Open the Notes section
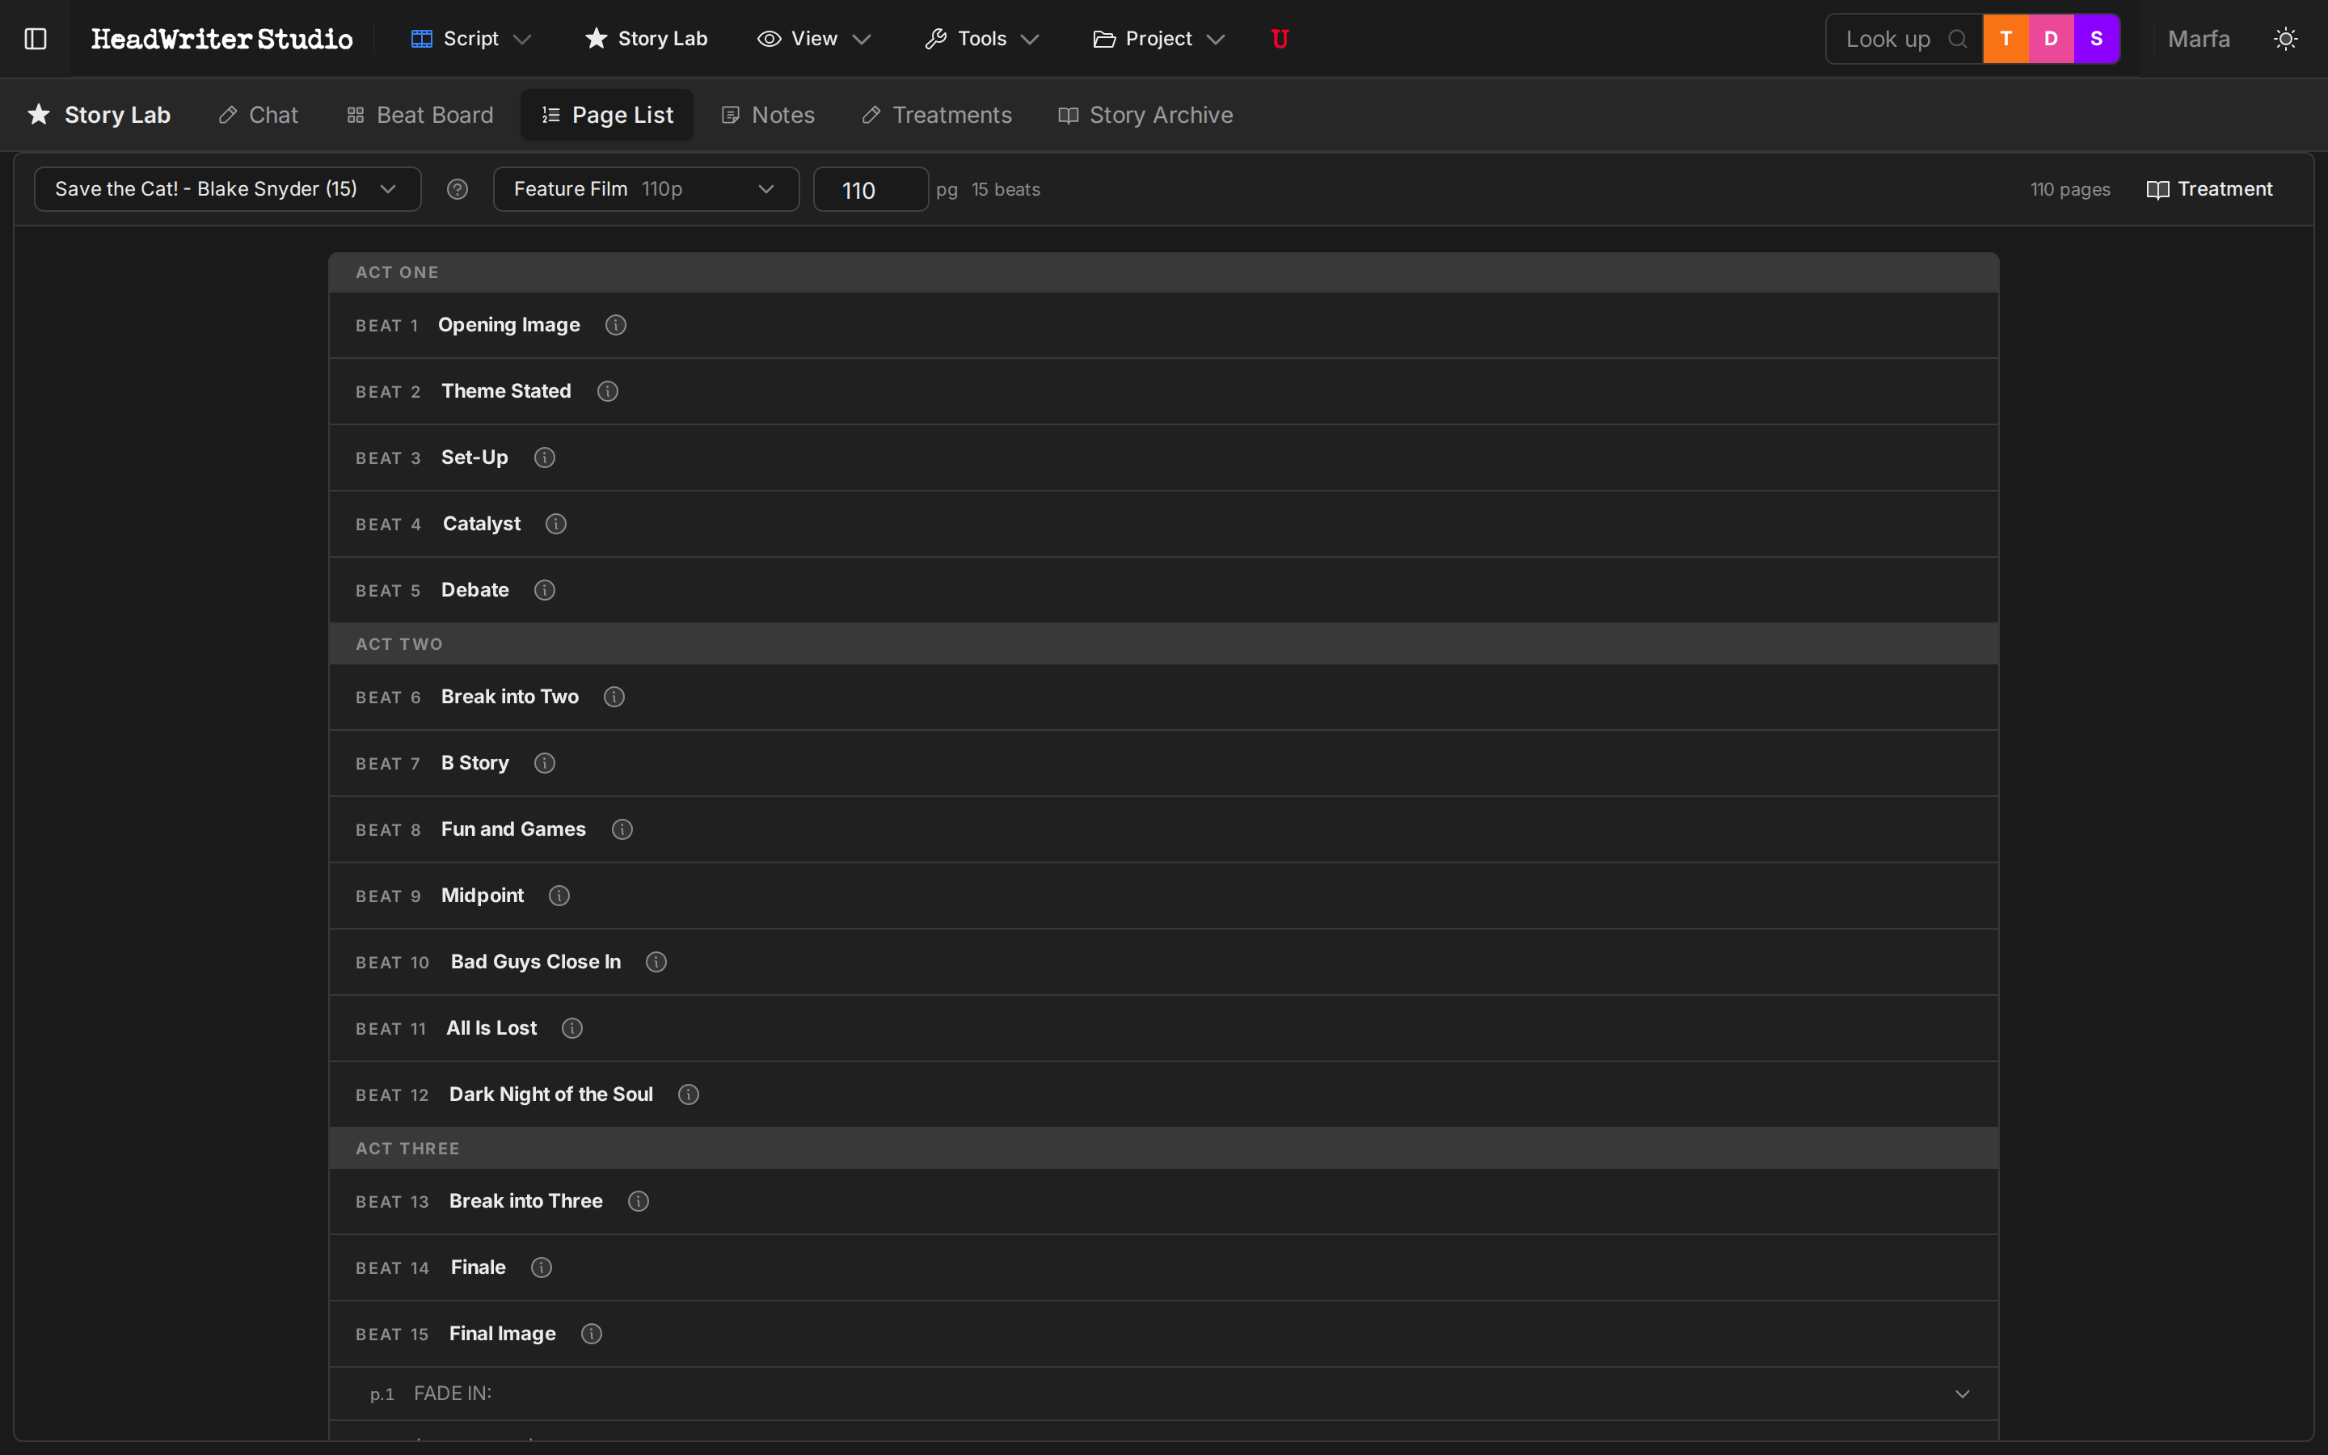 (766, 115)
